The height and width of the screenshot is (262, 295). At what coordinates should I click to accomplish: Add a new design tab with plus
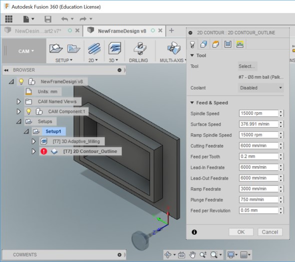pos(171,30)
